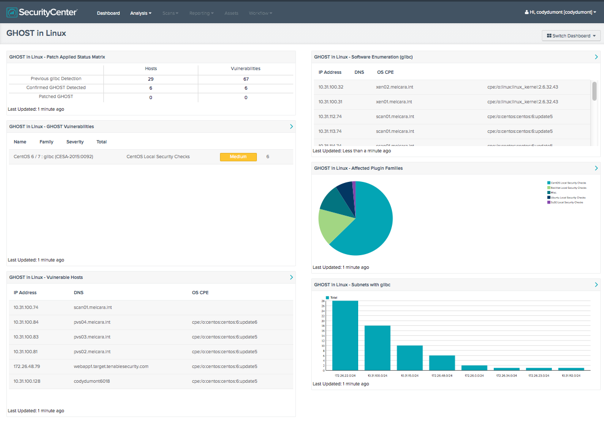Click the 10.31.100.0/24 bar in chart
Screen dimensions: 604x426
click(378, 348)
